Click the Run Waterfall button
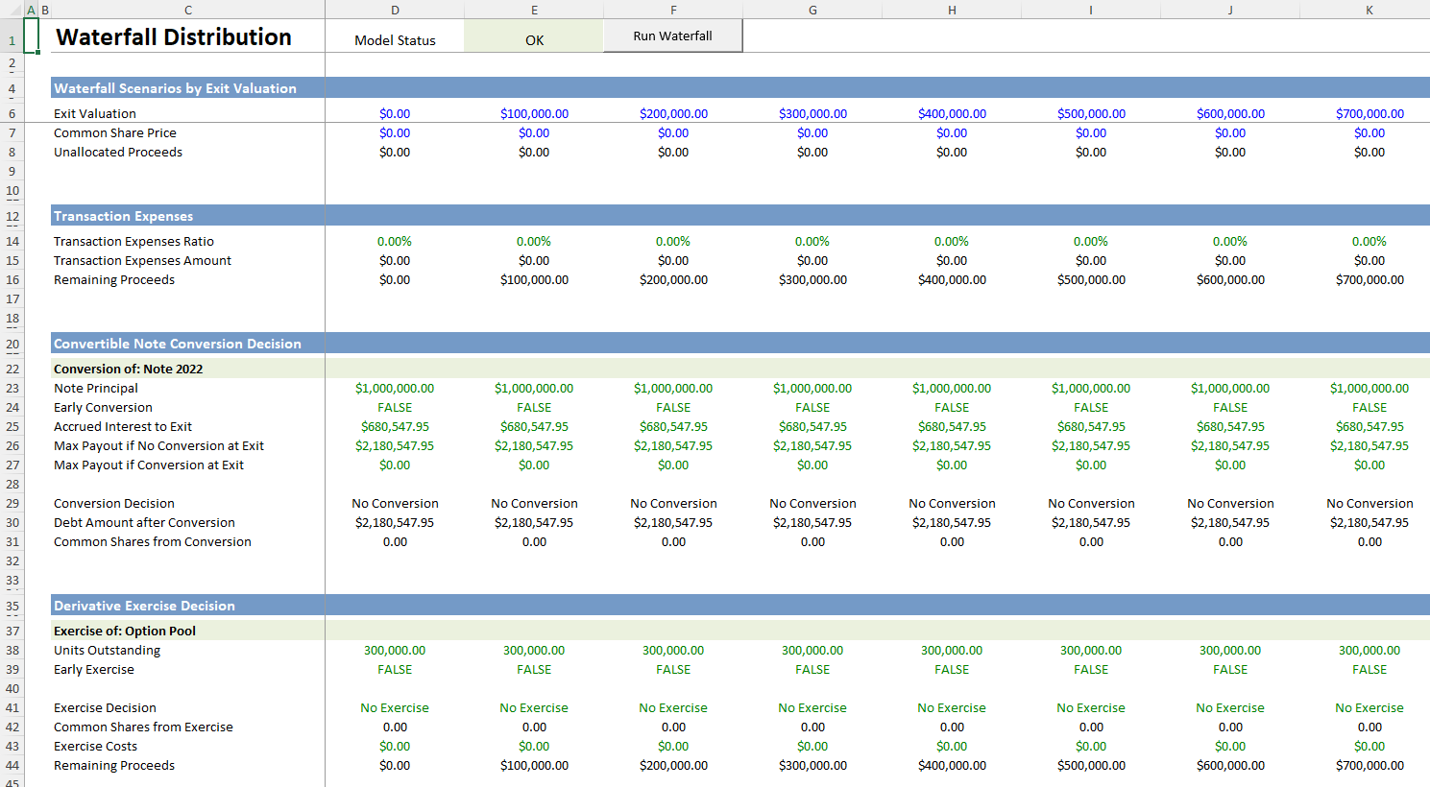Image resolution: width=1430 pixels, height=787 pixels. tap(672, 36)
